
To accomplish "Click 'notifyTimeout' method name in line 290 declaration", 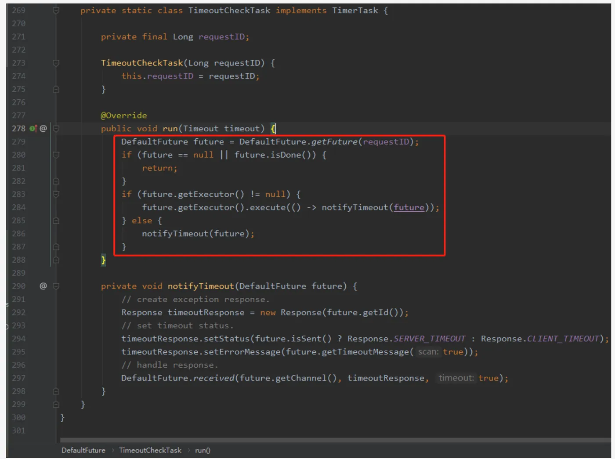I will [201, 286].
